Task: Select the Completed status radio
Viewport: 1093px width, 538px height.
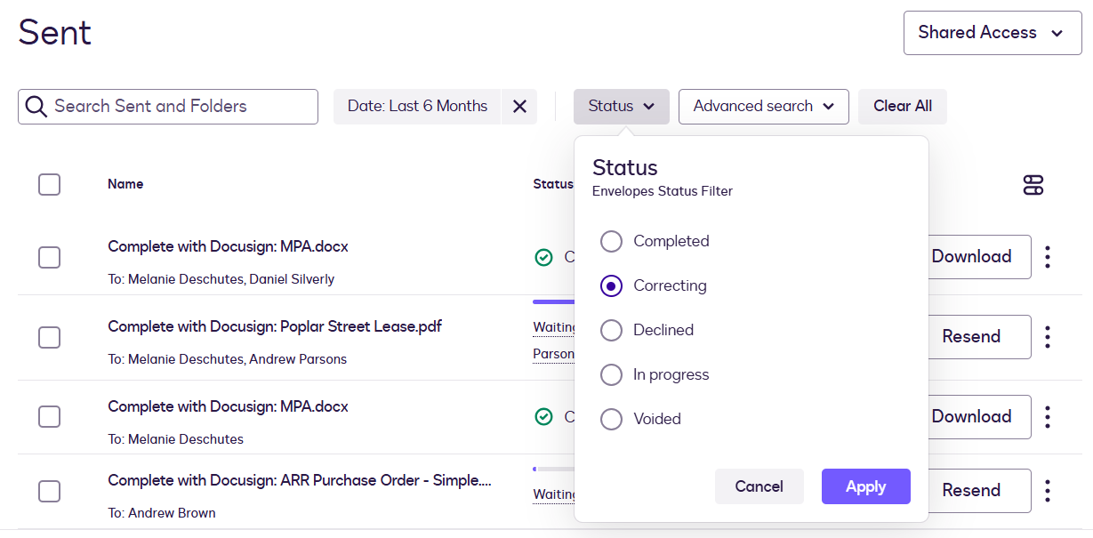Action: (x=611, y=241)
